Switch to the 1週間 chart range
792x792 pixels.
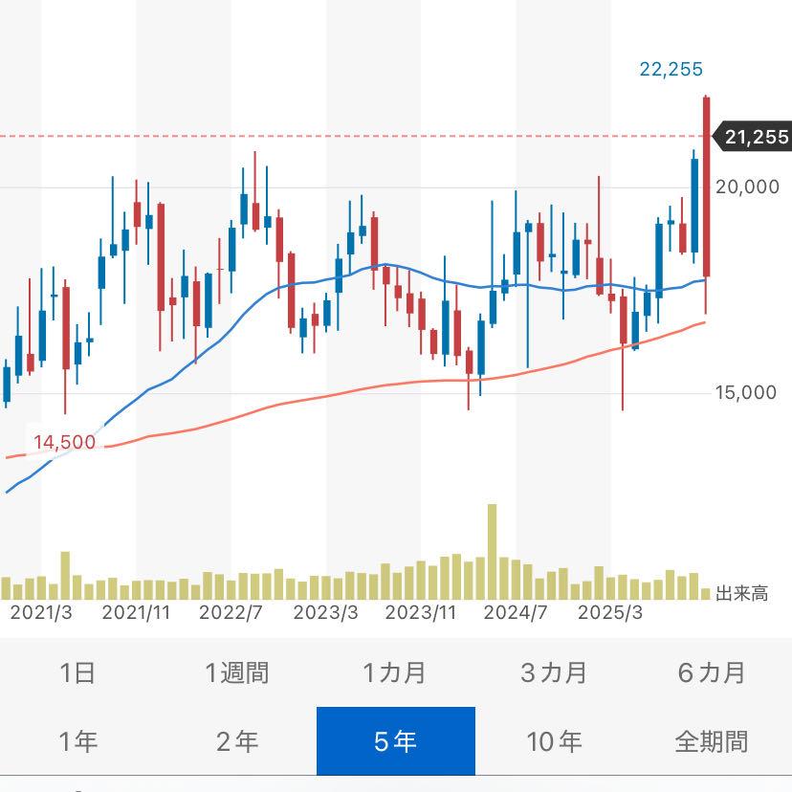pos(236,672)
